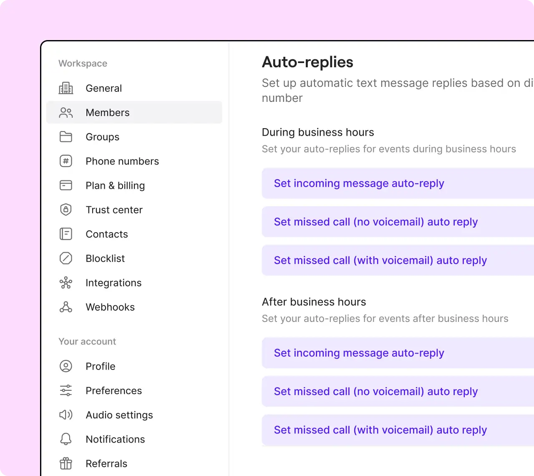Open your Profile settings
534x476 pixels.
(134, 366)
